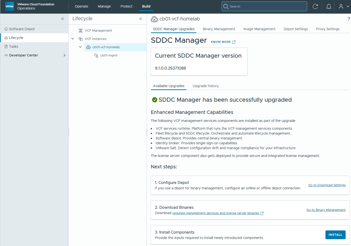Click into the Search field
The height and width of the screenshot is (246, 351).
pyautogui.click(x=264, y=6)
